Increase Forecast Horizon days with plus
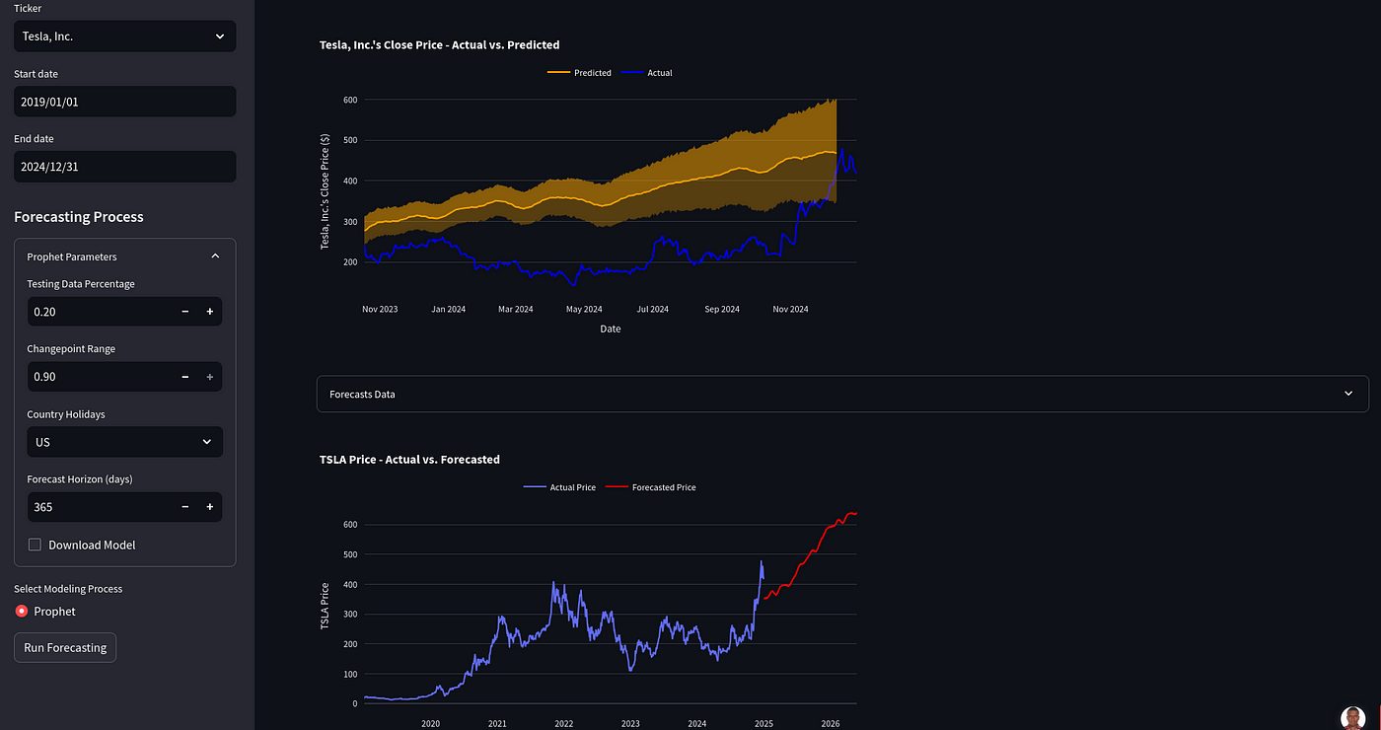This screenshot has width=1381, height=730. (x=209, y=507)
